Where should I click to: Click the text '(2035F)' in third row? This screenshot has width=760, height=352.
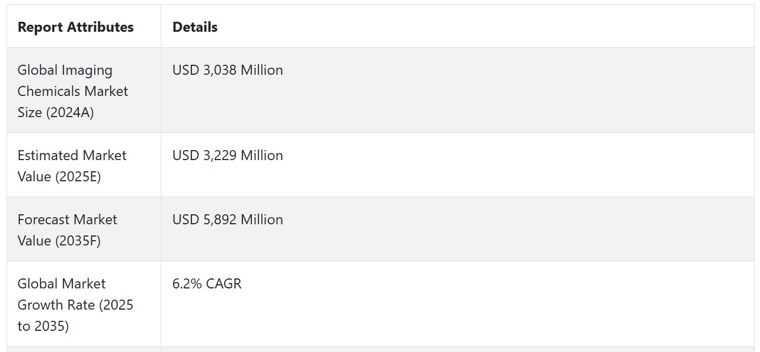(x=78, y=241)
